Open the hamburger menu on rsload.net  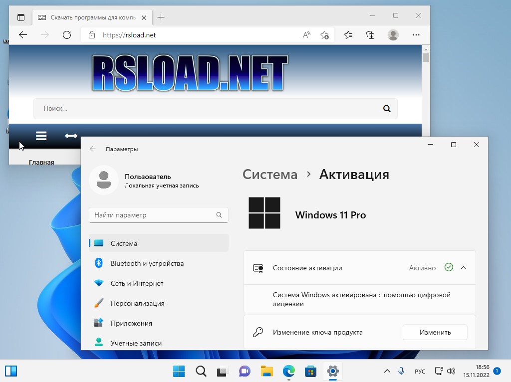tap(41, 136)
